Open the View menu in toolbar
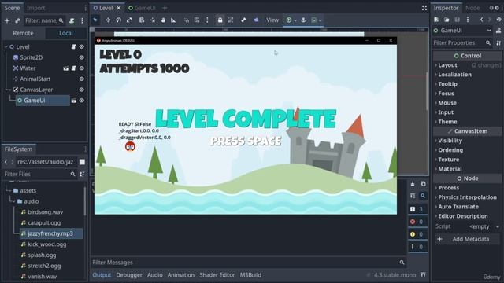The width and height of the screenshot is (504, 283). pos(272,20)
